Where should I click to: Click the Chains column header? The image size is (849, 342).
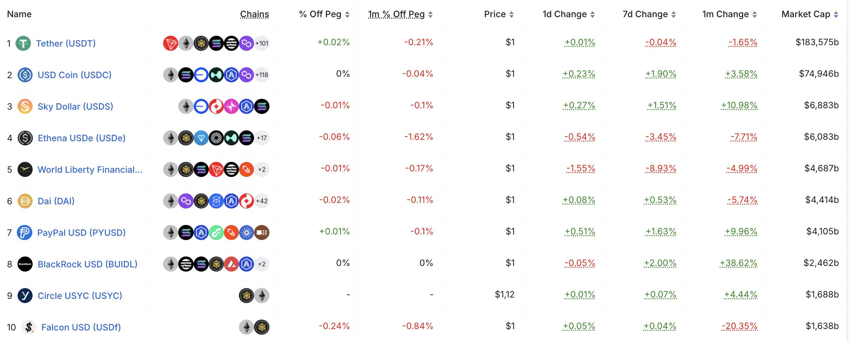pos(255,14)
